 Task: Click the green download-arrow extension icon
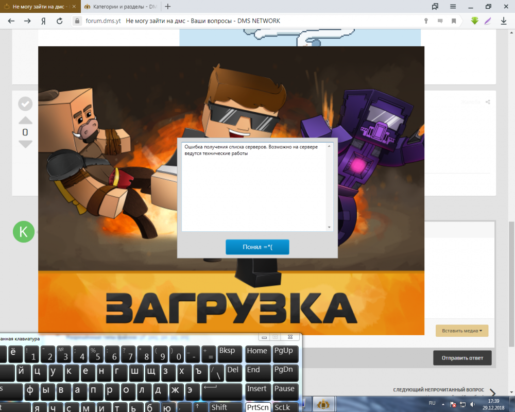coord(474,21)
